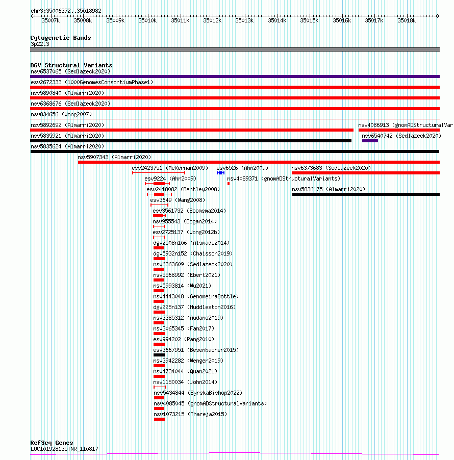
Task: Click esv2423751 (McKernan2009) label
Action: click(x=170, y=168)
